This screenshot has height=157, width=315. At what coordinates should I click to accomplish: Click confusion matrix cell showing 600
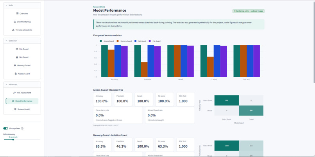click(251, 111)
